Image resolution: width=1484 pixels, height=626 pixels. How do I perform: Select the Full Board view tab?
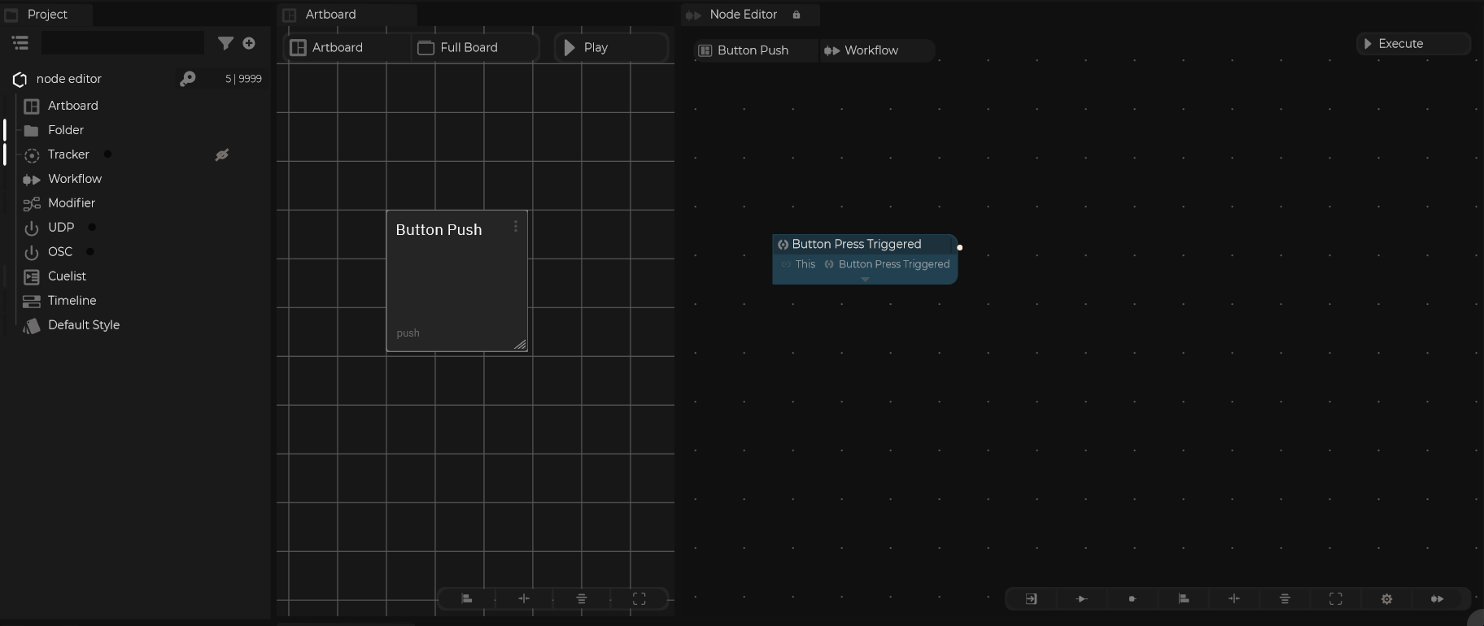pyautogui.click(x=468, y=48)
